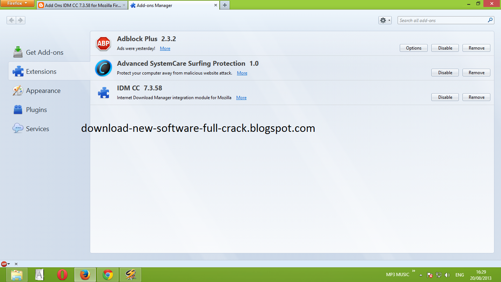
Task: Open Google Chrome from the taskbar
Action: point(108,275)
